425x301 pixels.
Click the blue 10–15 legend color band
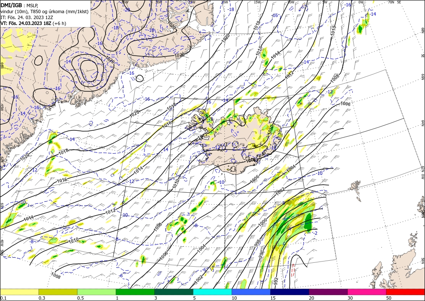pyautogui.click(x=251, y=292)
